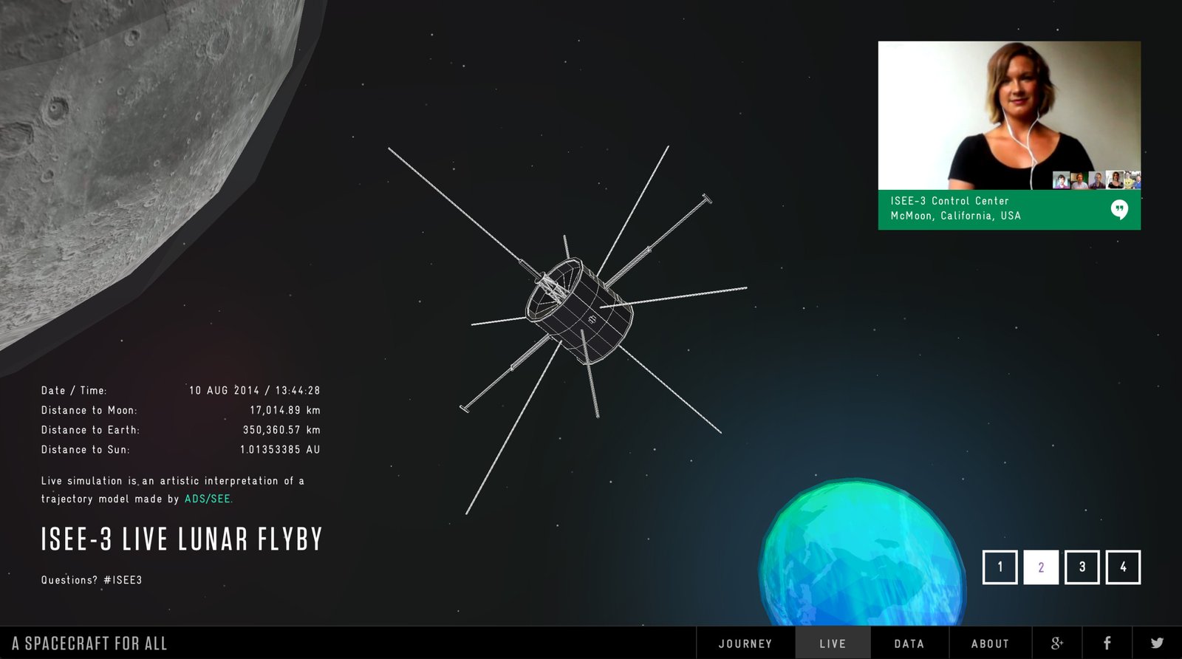The height and width of the screenshot is (659, 1182).
Task: Open the Google+ share icon
Action: (x=1056, y=643)
